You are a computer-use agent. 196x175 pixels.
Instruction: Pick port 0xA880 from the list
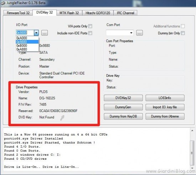pyautogui.click(x=27, y=49)
